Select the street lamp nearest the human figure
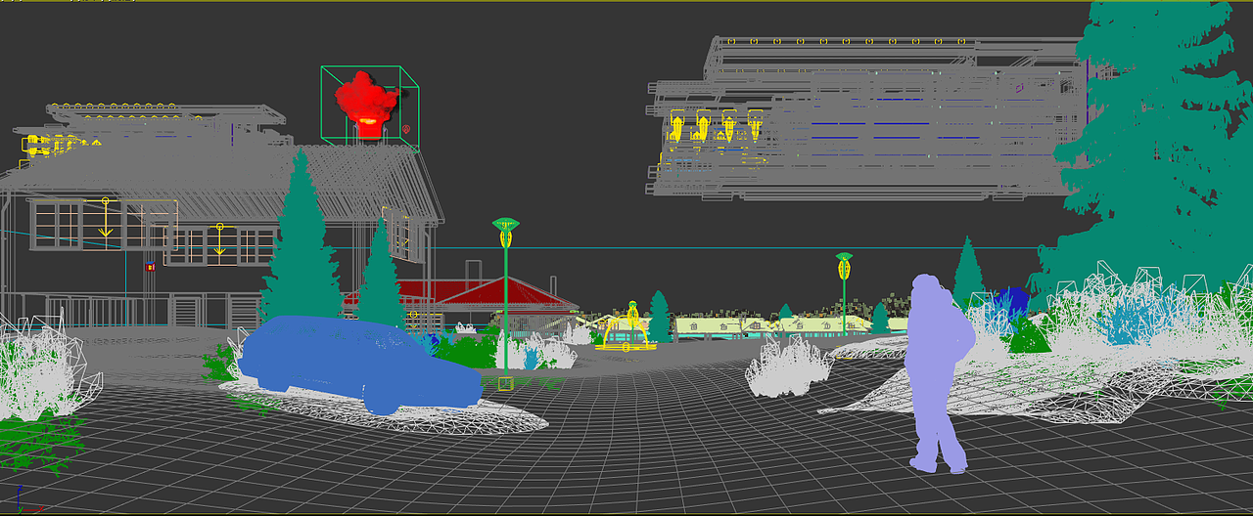 [x=844, y=293]
